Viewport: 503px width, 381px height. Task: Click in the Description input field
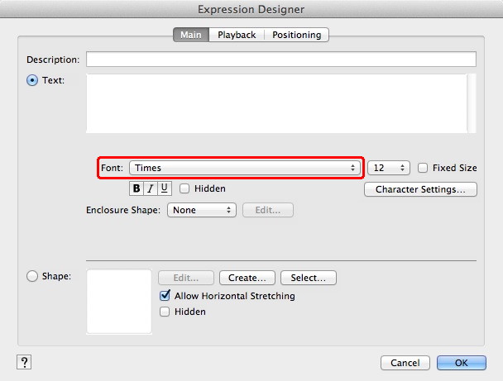280,60
